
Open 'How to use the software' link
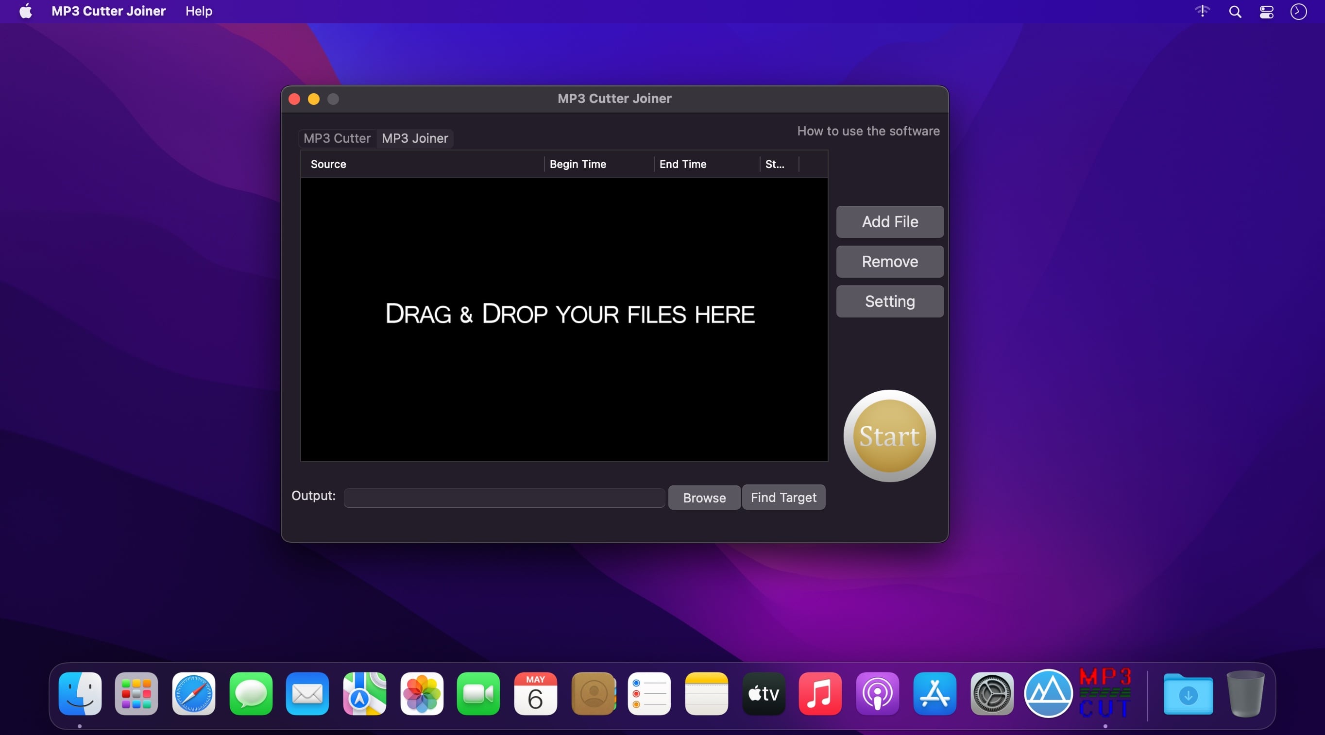pyautogui.click(x=868, y=131)
